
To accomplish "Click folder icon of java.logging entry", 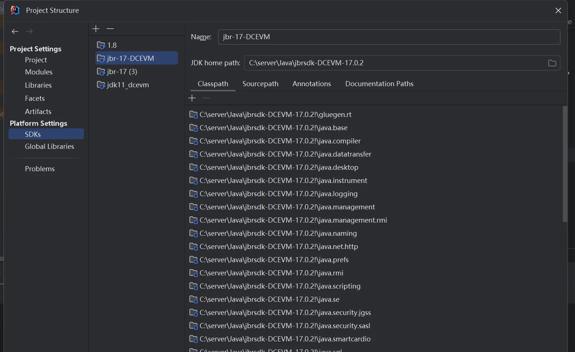I will click(x=193, y=194).
